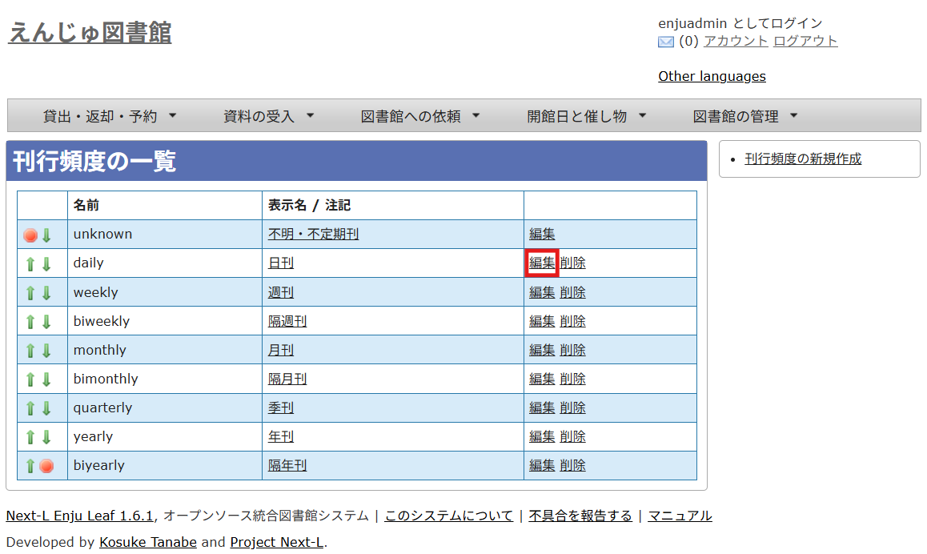Move the monthly row up
The height and width of the screenshot is (554, 927).
coord(30,351)
